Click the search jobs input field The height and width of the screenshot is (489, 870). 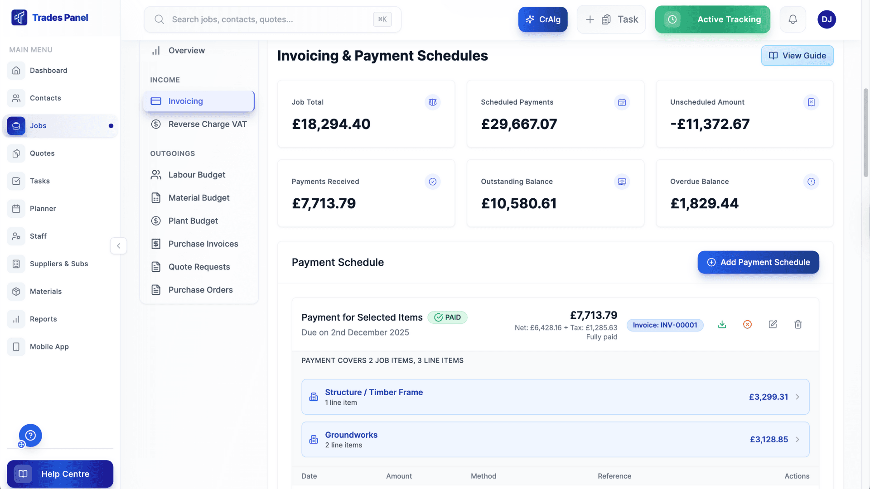coord(272,19)
